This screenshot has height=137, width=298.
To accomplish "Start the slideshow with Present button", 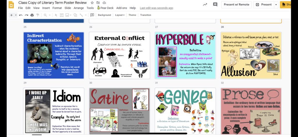I will [264, 5].
